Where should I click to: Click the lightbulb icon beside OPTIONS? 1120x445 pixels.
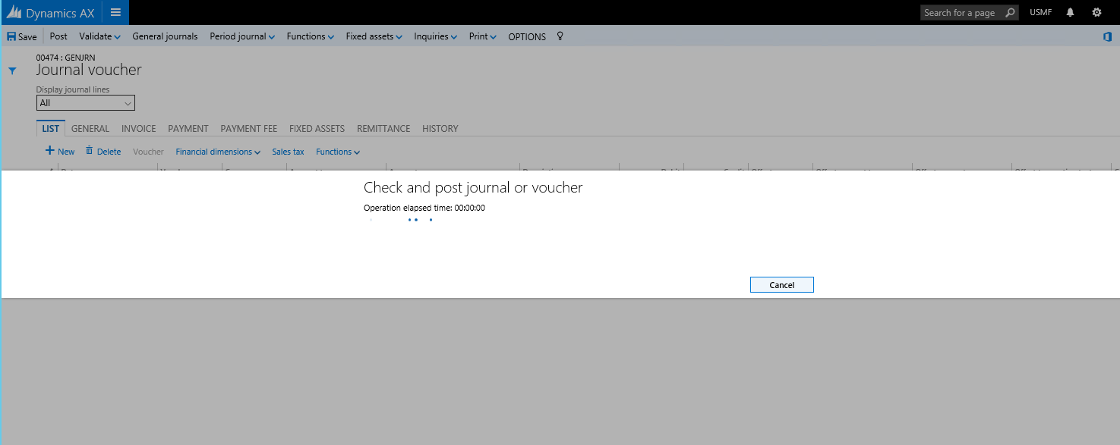click(560, 36)
